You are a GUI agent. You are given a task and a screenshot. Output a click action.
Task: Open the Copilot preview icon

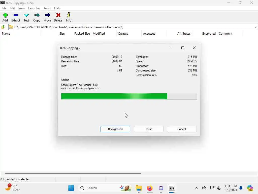point(250,188)
